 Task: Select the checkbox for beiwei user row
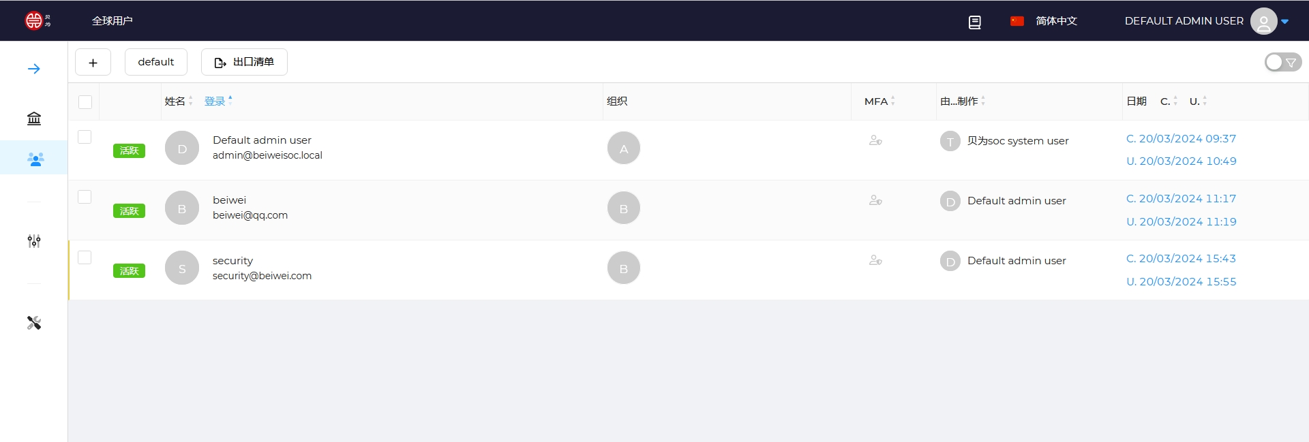tap(85, 197)
